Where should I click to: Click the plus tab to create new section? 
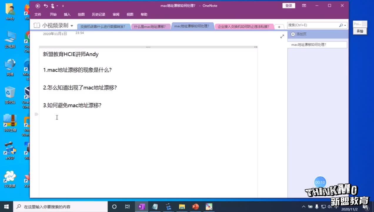(279, 27)
